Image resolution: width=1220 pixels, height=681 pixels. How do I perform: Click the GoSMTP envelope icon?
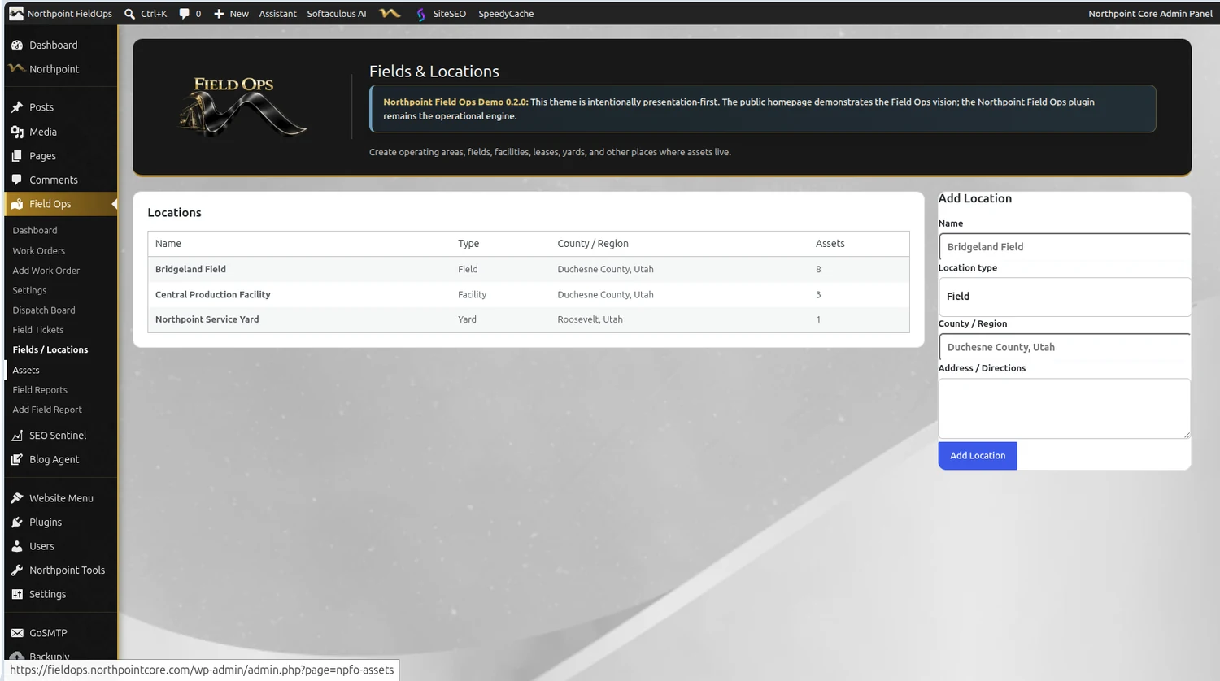click(17, 633)
